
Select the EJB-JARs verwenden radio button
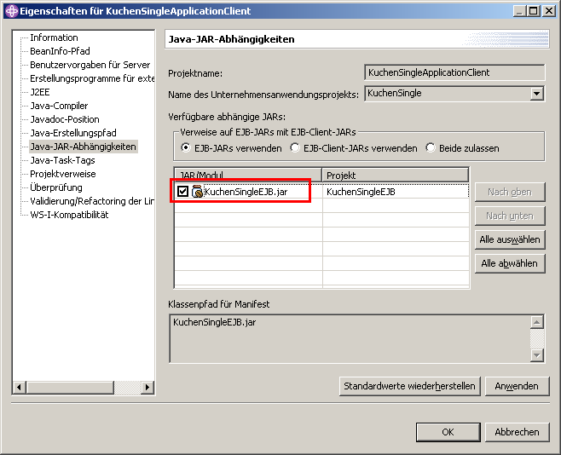[x=186, y=148]
